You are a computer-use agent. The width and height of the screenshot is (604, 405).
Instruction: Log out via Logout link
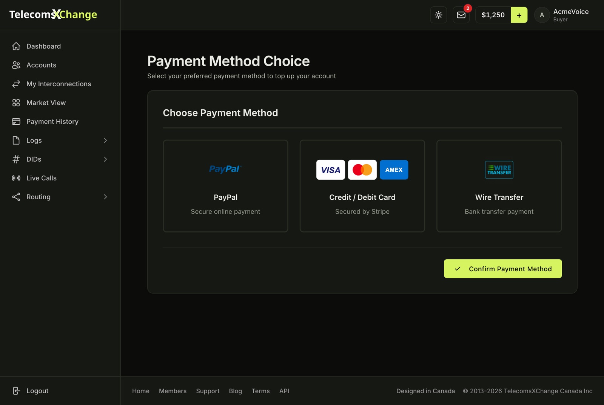(37, 391)
